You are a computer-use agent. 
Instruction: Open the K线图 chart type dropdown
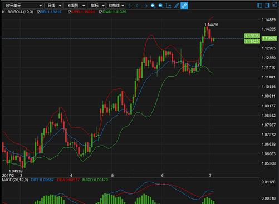75,6
